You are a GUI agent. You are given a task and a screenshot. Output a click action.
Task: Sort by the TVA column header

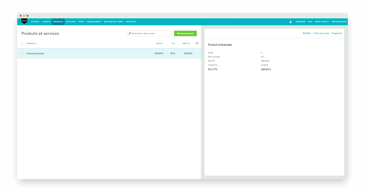point(173,43)
